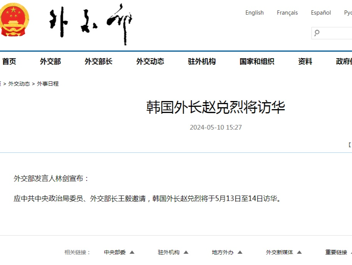Click the article title 韩国外长赵兑烈将访华
Image resolution: width=352 pixels, height=265 pixels.
point(216,107)
